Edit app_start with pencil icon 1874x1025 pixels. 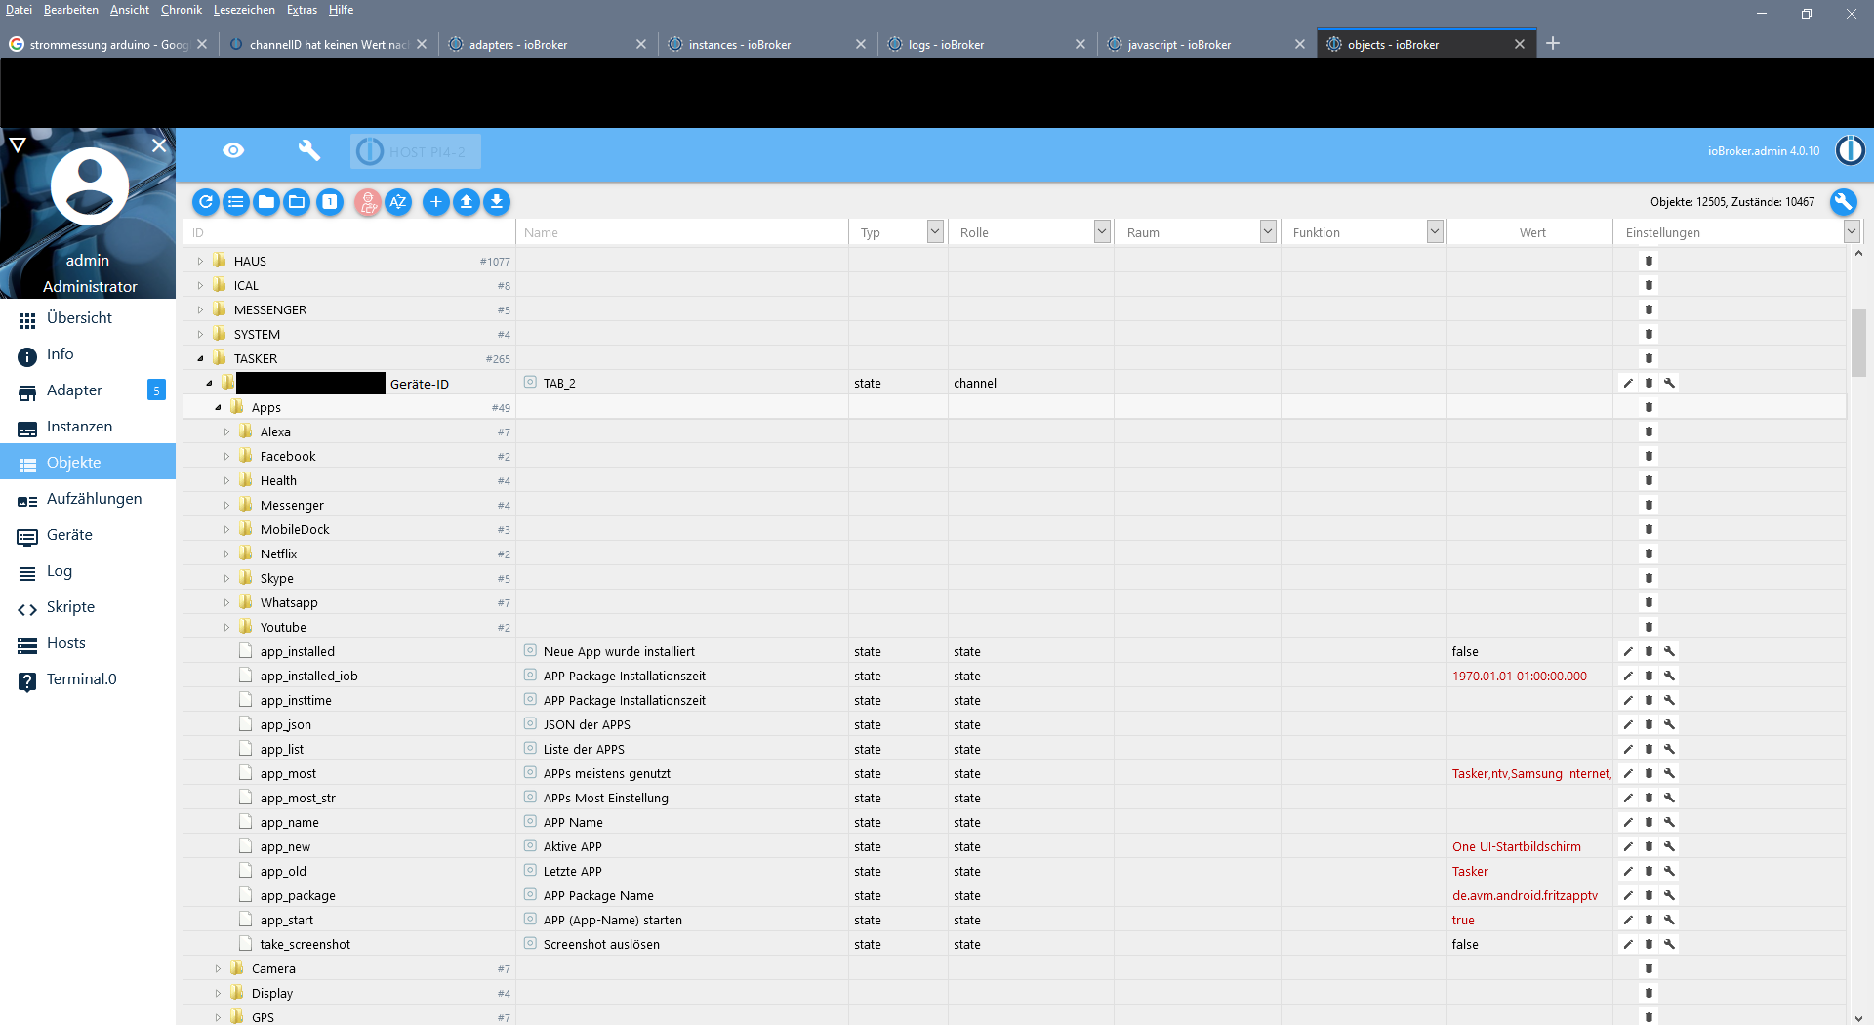(x=1628, y=921)
